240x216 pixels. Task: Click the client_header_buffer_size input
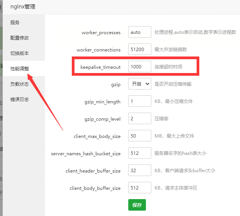coord(140,171)
